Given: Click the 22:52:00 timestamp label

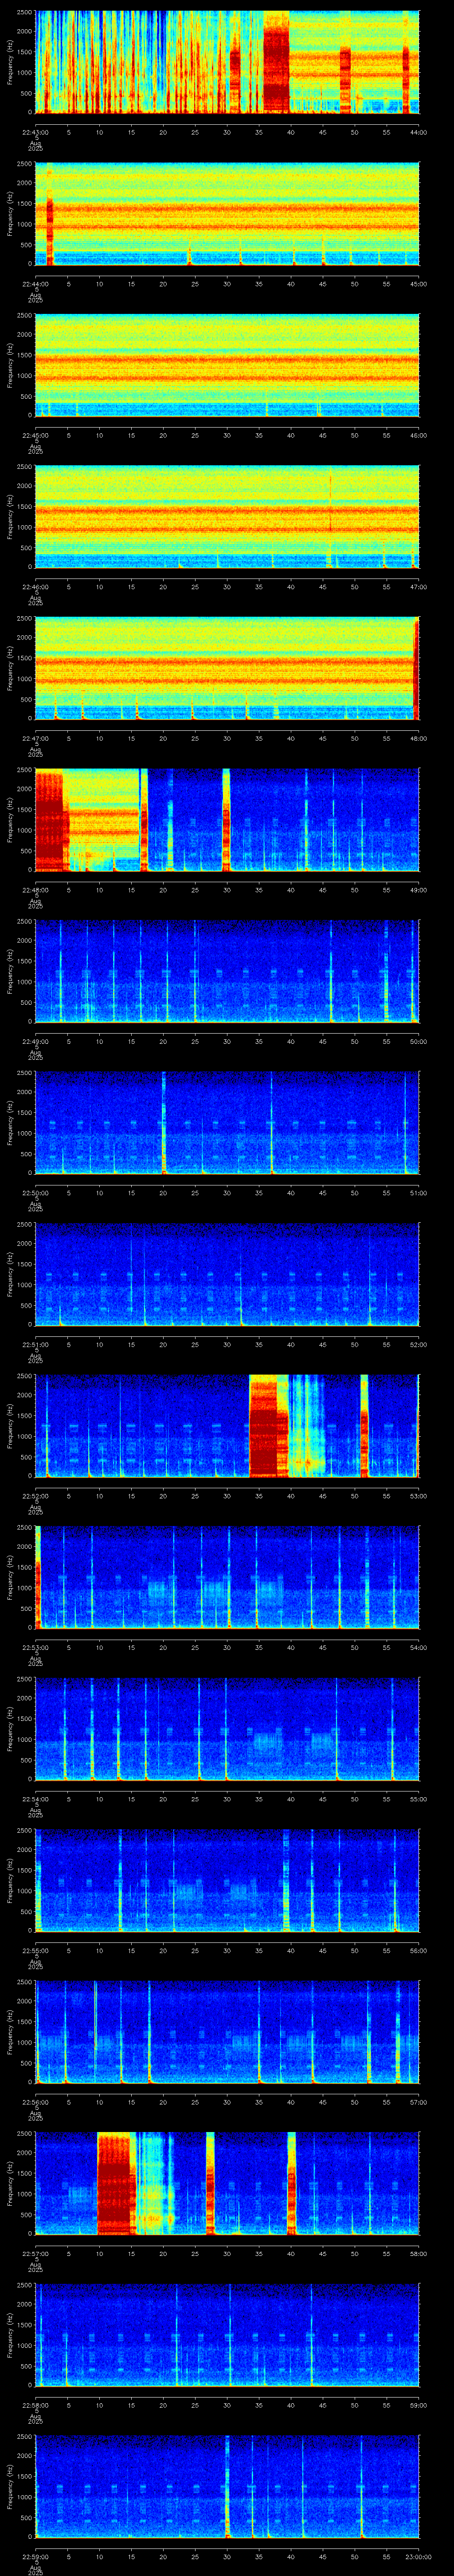Looking at the screenshot, I should click(x=35, y=1496).
